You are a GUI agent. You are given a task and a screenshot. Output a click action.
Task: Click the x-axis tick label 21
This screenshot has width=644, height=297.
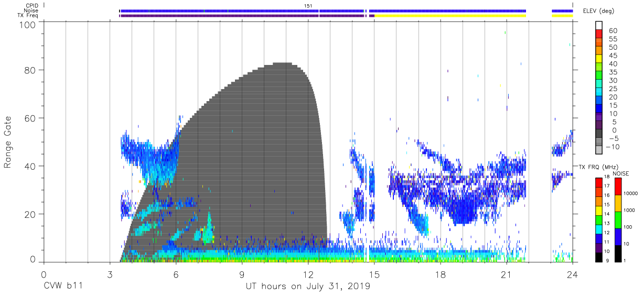pyautogui.click(x=506, y=274)
